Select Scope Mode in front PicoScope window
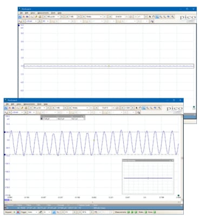 click(6, 108)
